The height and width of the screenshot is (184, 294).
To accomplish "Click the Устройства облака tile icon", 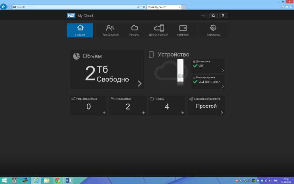I will 73,99.
